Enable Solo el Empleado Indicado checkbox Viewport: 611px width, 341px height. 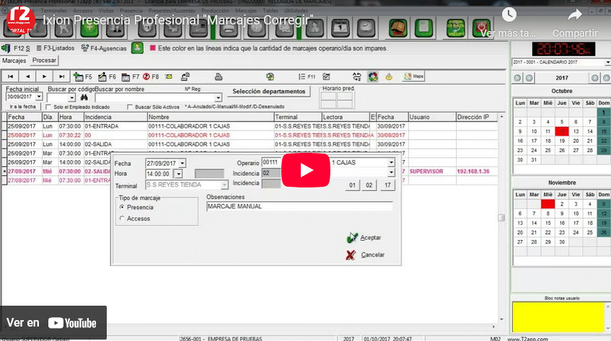coord(48,107)
